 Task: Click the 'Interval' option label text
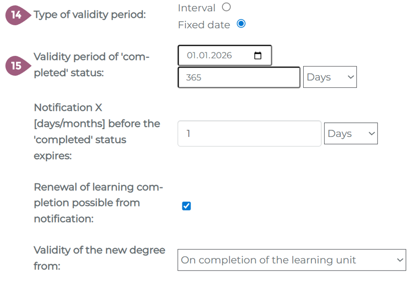[197, 8]
